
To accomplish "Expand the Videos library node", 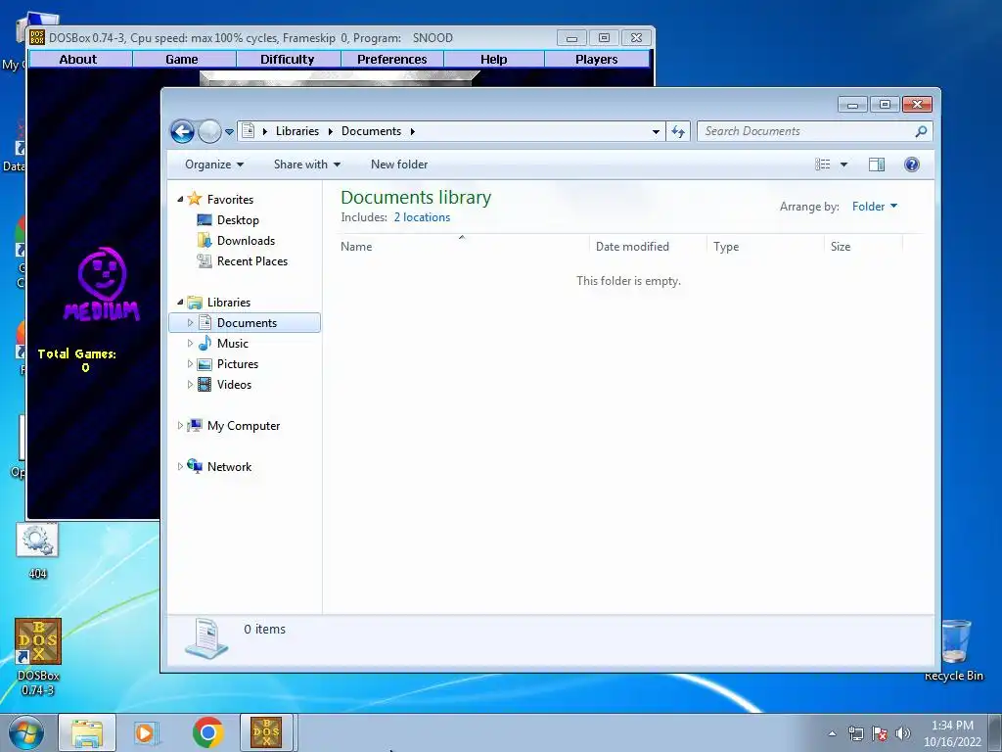I will point(190,384).
